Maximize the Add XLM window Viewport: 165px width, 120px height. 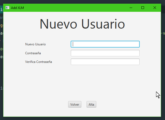point(143,8)
